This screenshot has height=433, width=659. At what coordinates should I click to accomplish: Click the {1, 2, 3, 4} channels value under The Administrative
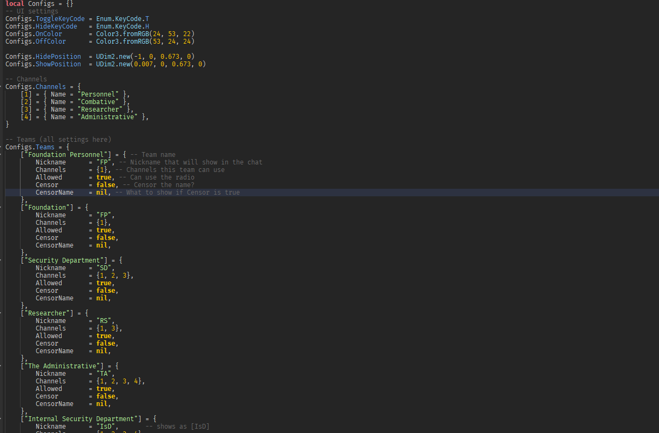[x=119, y=381]
